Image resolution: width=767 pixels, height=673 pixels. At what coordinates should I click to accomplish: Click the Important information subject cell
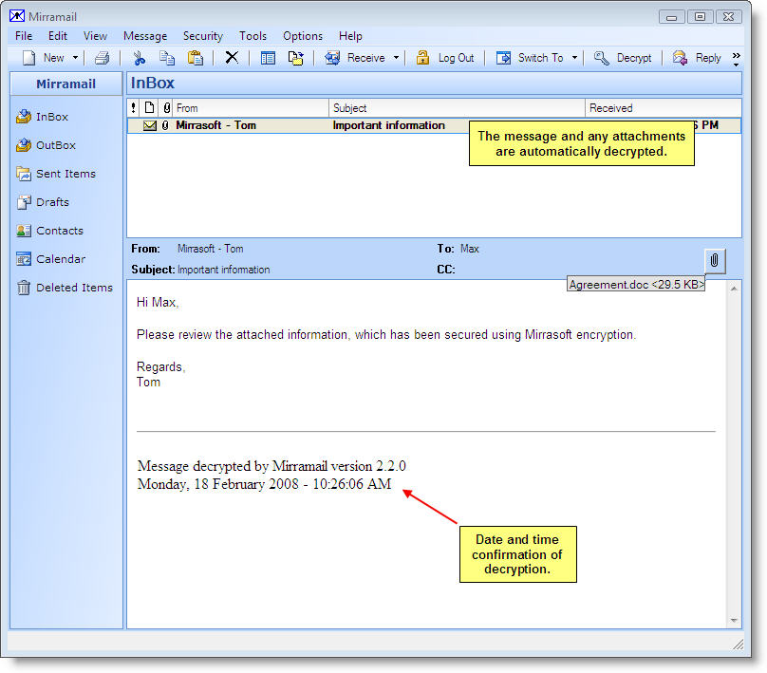tap(389, 125)
